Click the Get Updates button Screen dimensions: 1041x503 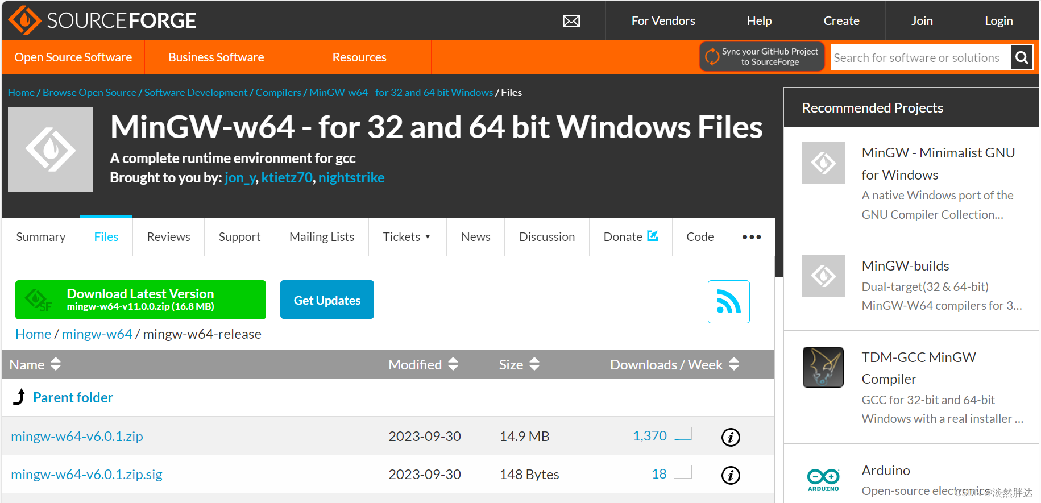tap(327, 300)
